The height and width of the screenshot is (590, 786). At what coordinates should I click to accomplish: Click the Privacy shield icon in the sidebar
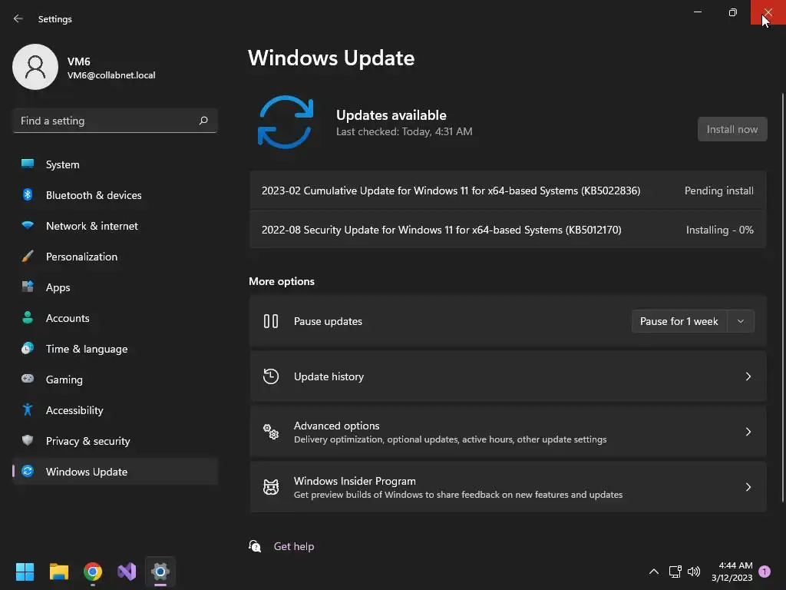28,440
